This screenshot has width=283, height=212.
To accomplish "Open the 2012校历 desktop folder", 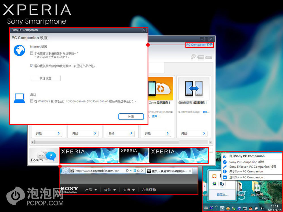I will coord(256,189).
